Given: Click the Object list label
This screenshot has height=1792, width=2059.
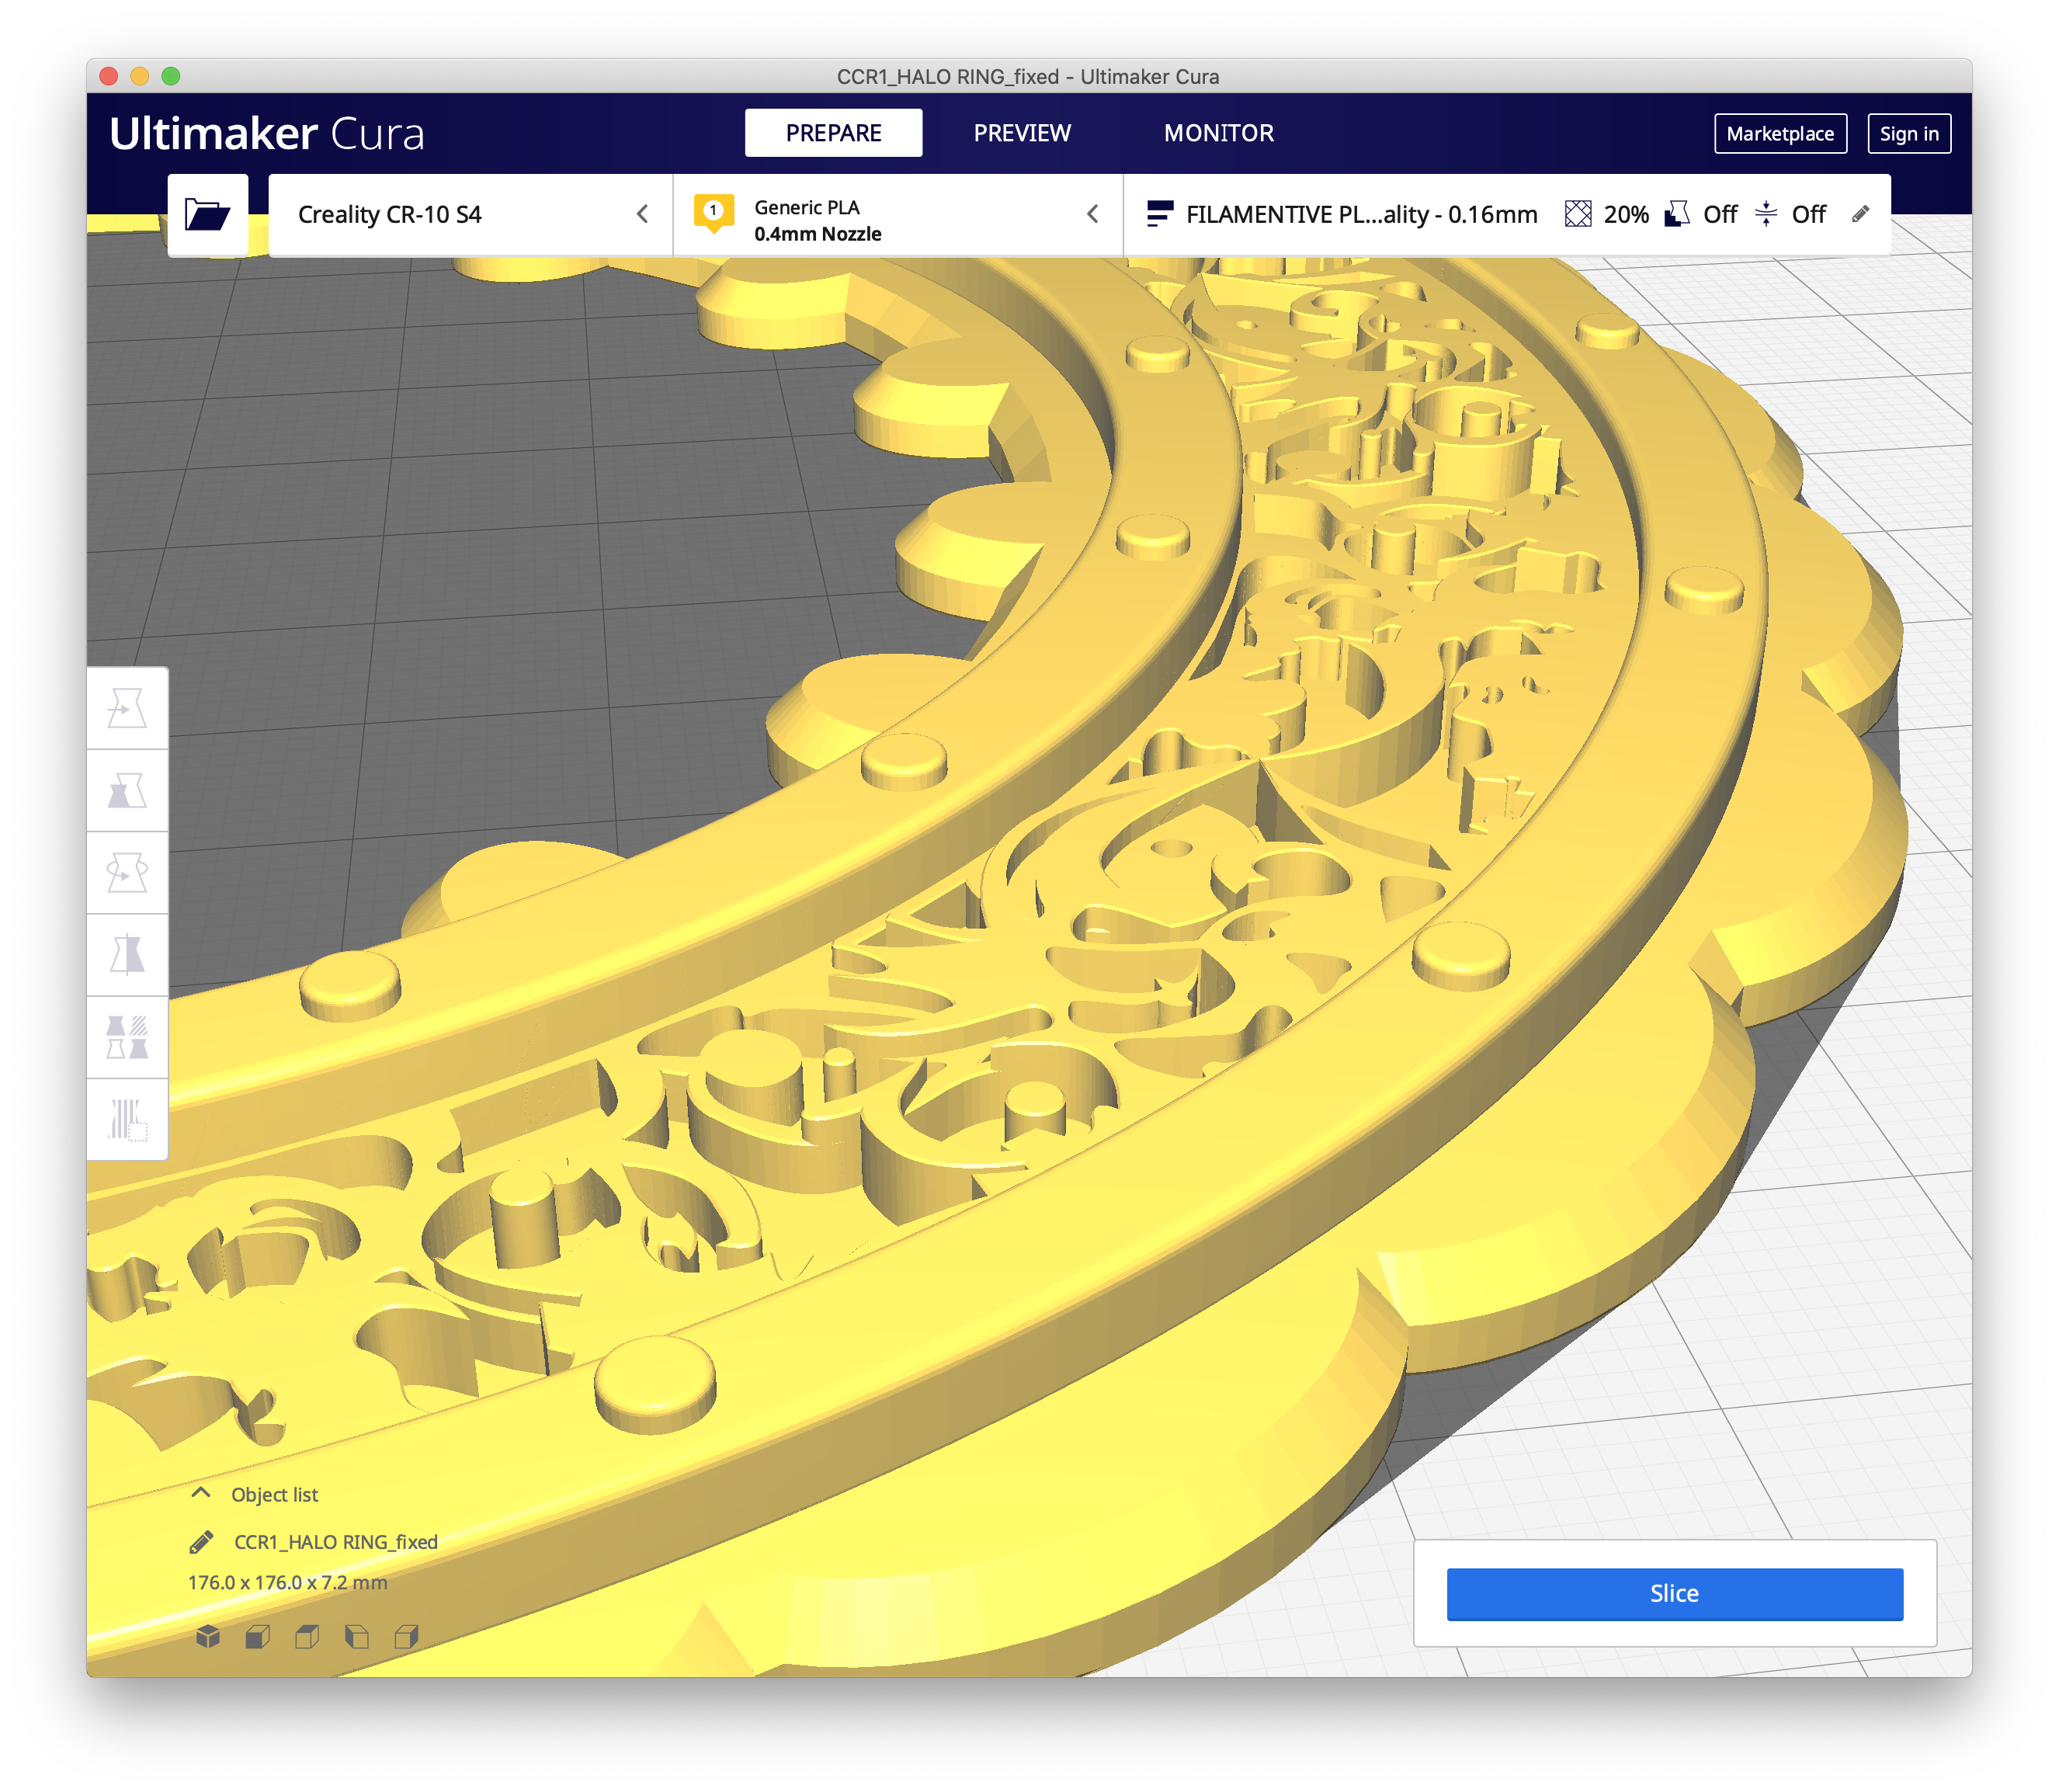Looking at the screenshot, I should tap(274, 1494).
